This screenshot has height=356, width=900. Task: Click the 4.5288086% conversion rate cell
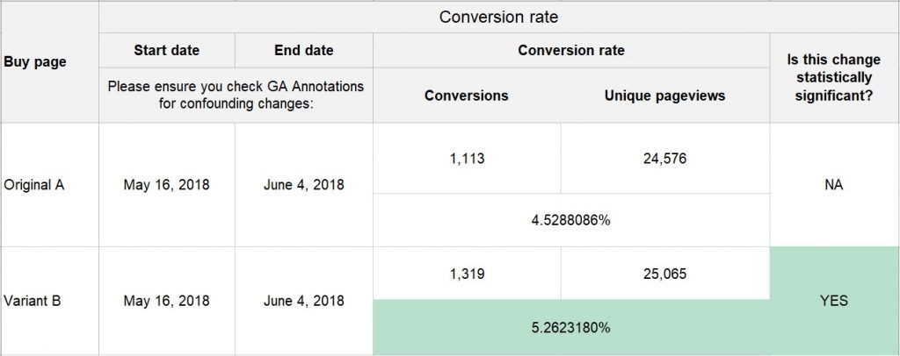point(571,220)
